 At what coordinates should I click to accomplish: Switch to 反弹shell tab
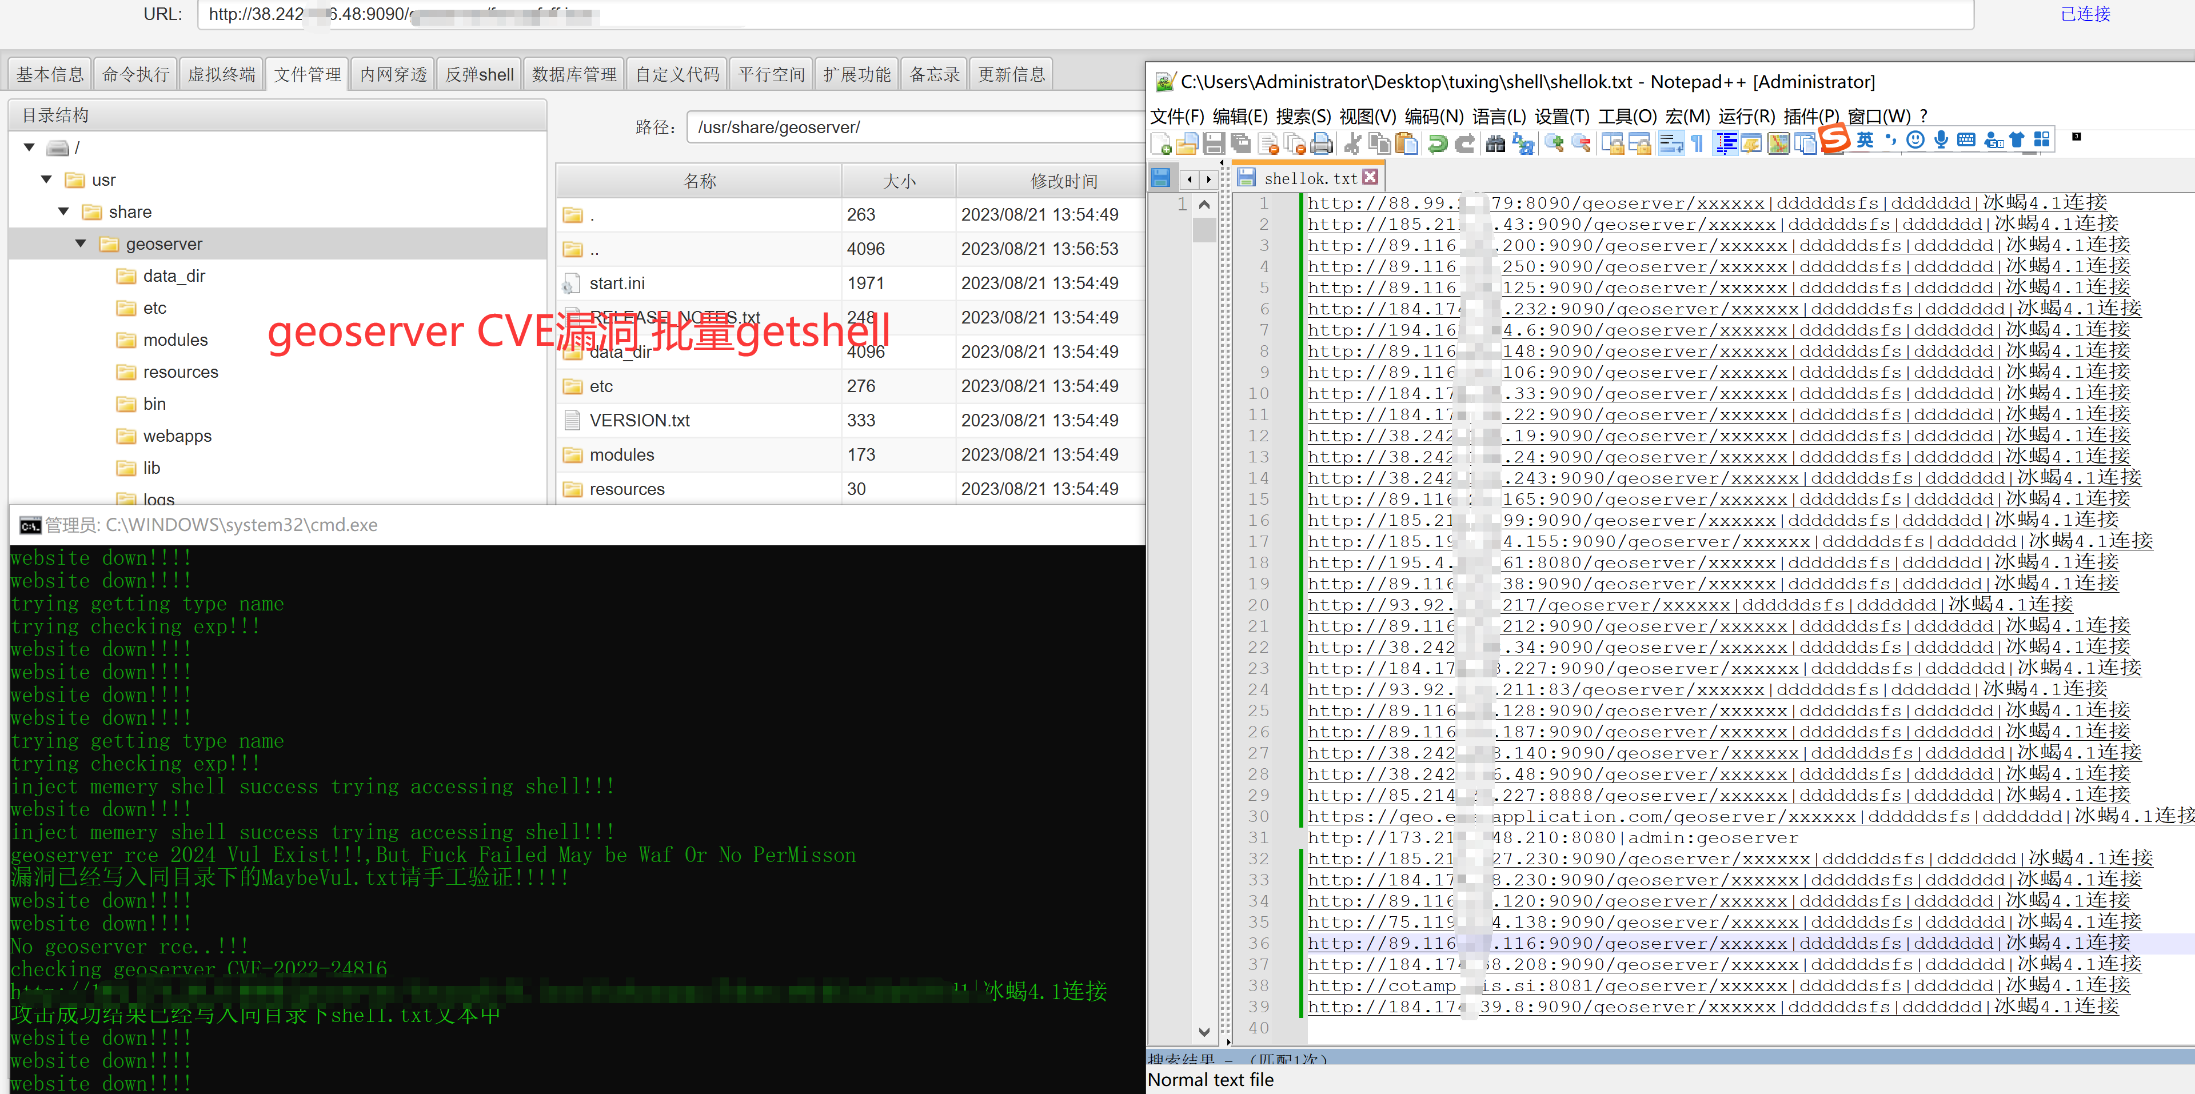pyautogui.click(x=480, y=74)
